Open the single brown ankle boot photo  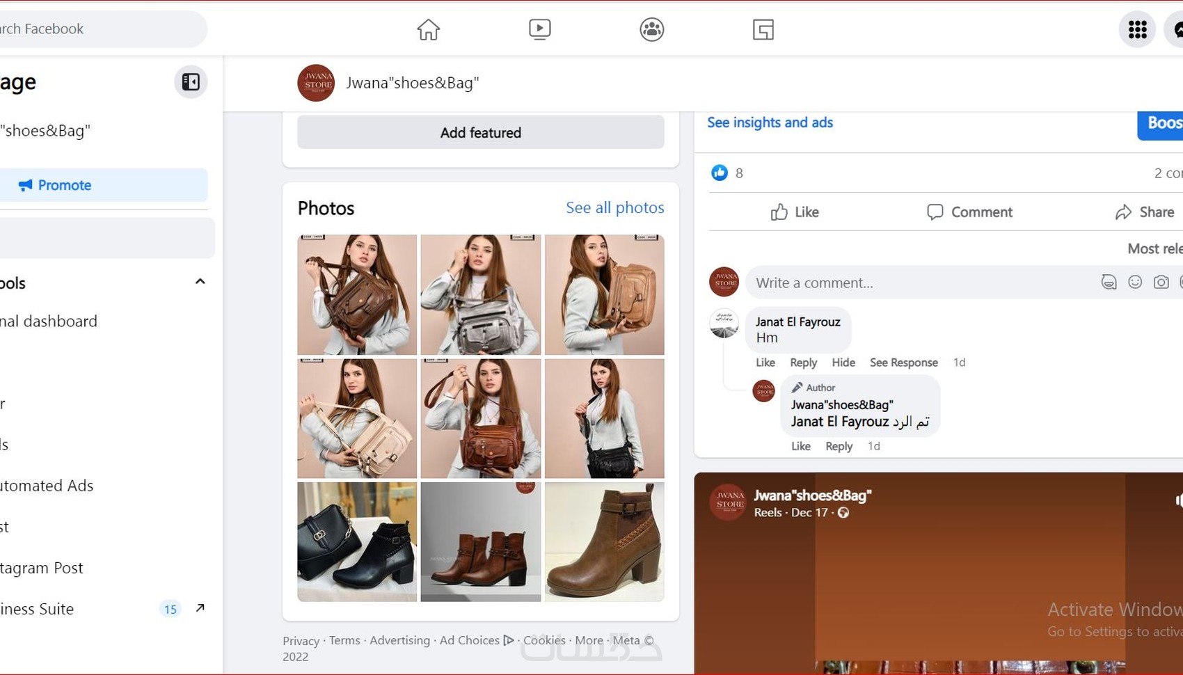(x=605, y=542)
